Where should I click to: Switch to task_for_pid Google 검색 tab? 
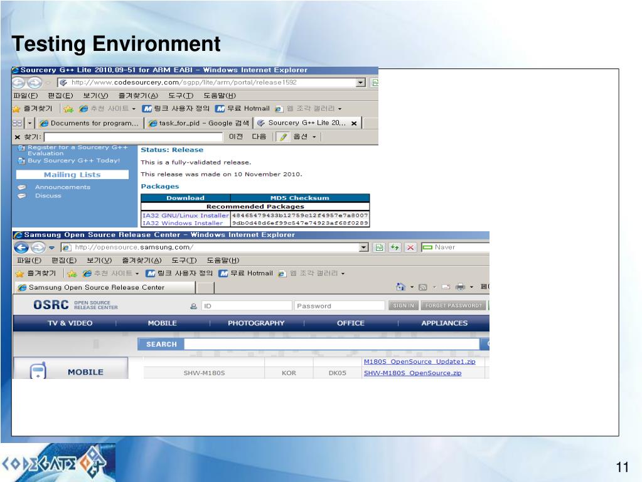tap(199, 123)
